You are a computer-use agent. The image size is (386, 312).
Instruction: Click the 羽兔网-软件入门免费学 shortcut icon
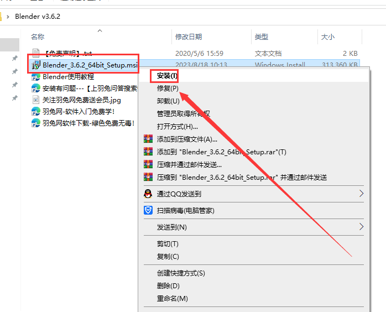click(x=36, y=112)
